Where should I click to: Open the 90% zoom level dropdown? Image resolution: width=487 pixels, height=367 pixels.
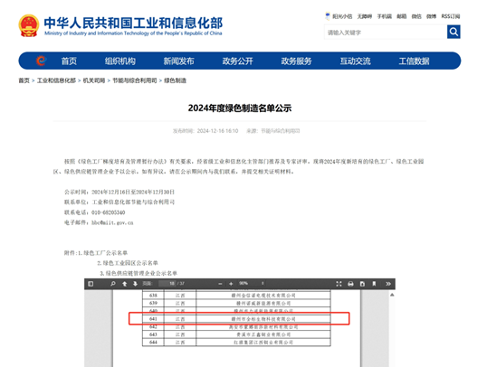pos(252,283)
